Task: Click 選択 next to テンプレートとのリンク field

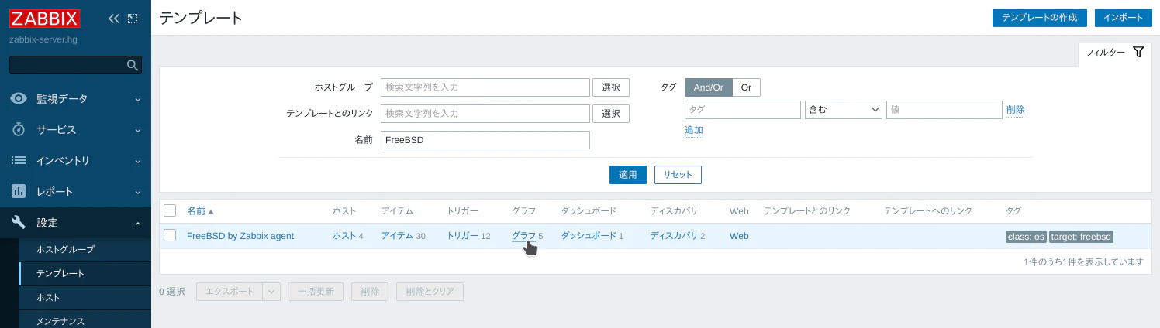Action: [x=611, y=114]
